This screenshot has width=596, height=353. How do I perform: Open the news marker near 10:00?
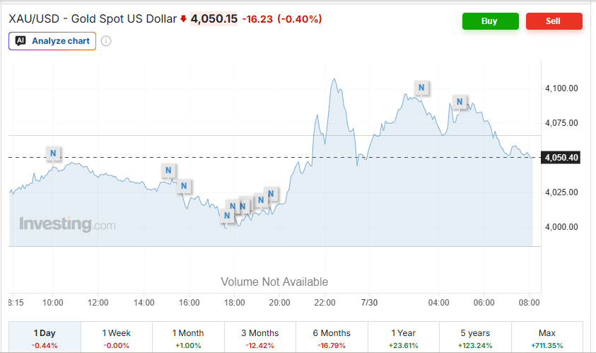[x=53, y=154]
